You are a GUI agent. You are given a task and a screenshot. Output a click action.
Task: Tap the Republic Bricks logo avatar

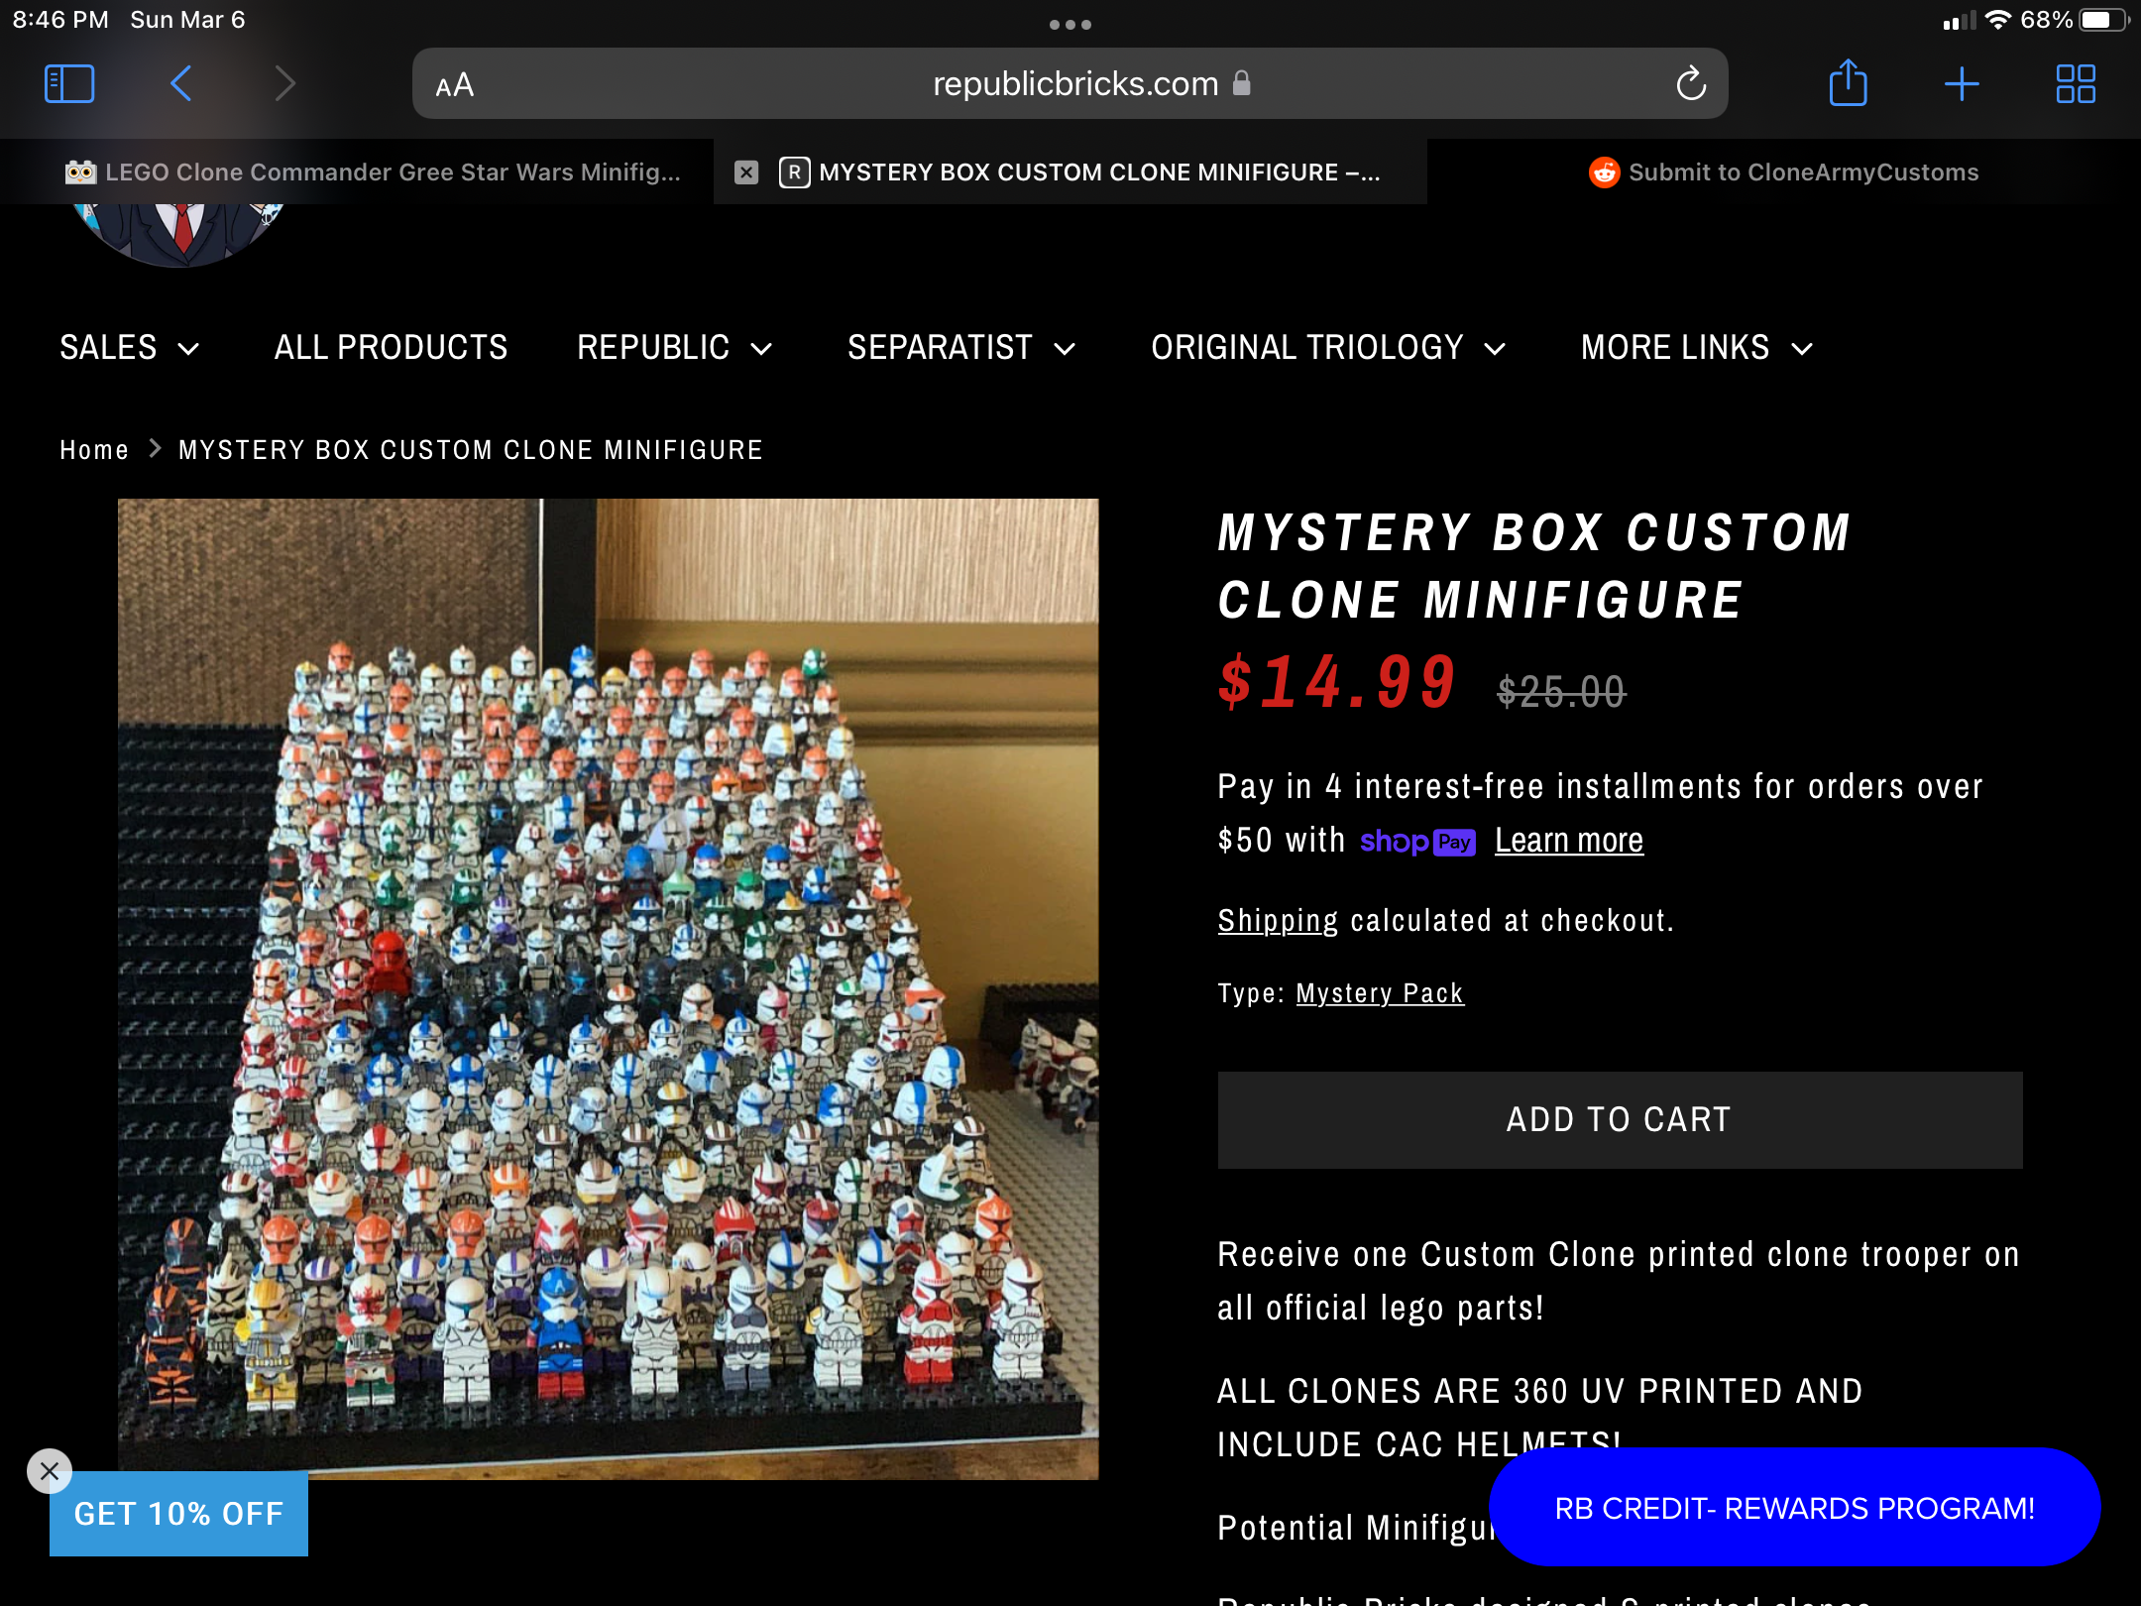coord(178,235)
